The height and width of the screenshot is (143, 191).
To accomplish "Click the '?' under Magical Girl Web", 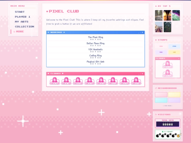I will [95, 64].
